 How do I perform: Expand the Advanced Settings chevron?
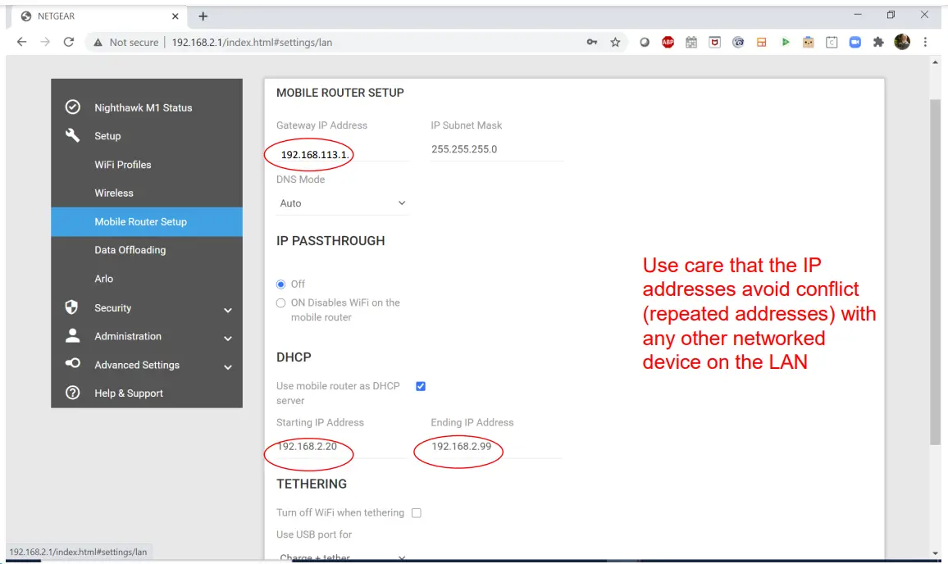tap(228, 367)
